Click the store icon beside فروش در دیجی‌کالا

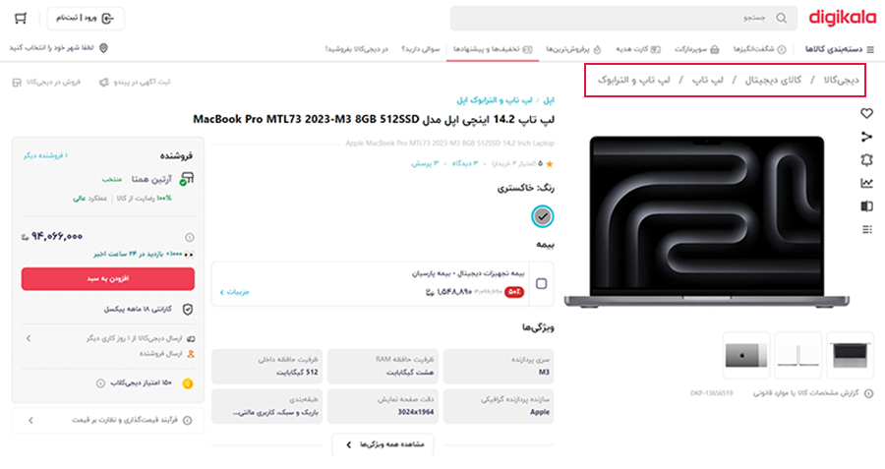coord(17,83)
